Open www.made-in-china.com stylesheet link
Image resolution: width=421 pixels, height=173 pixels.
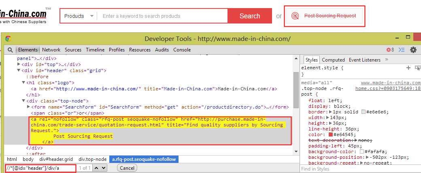(391, 83)
